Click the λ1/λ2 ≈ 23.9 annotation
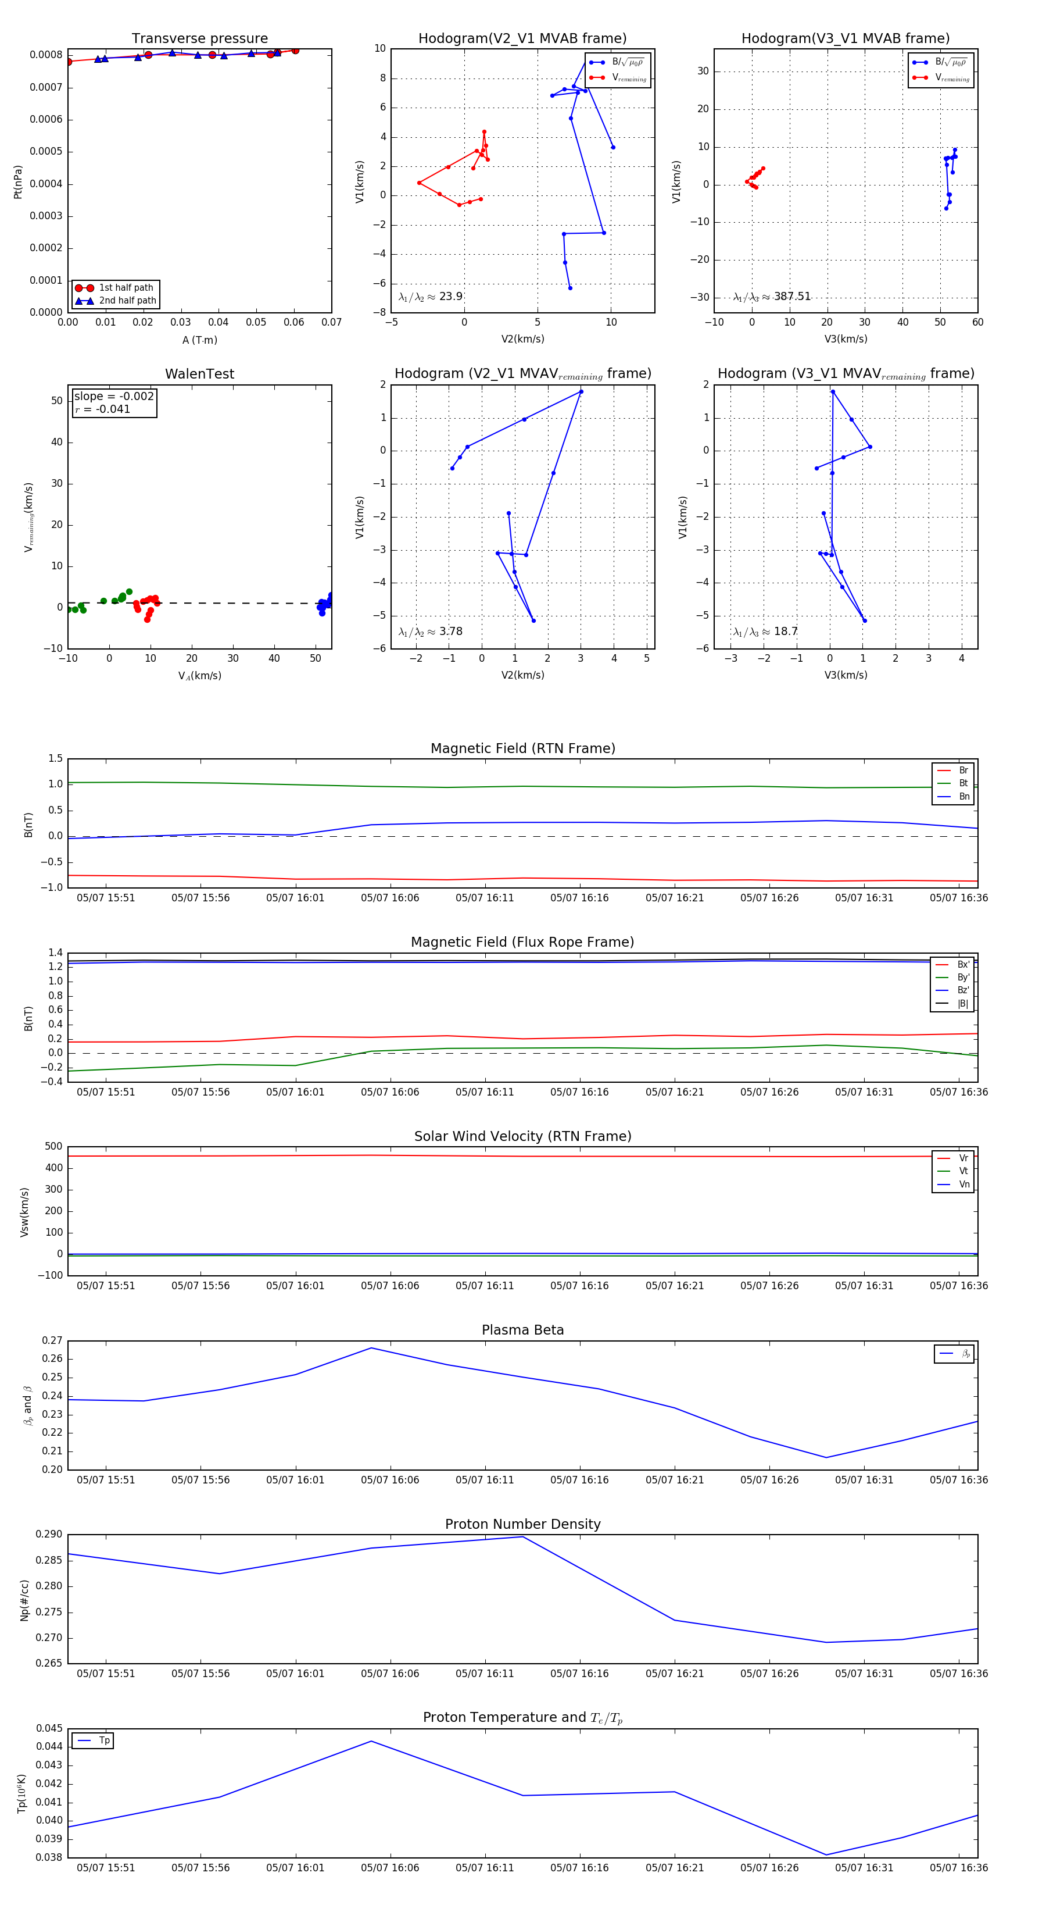 430,297
